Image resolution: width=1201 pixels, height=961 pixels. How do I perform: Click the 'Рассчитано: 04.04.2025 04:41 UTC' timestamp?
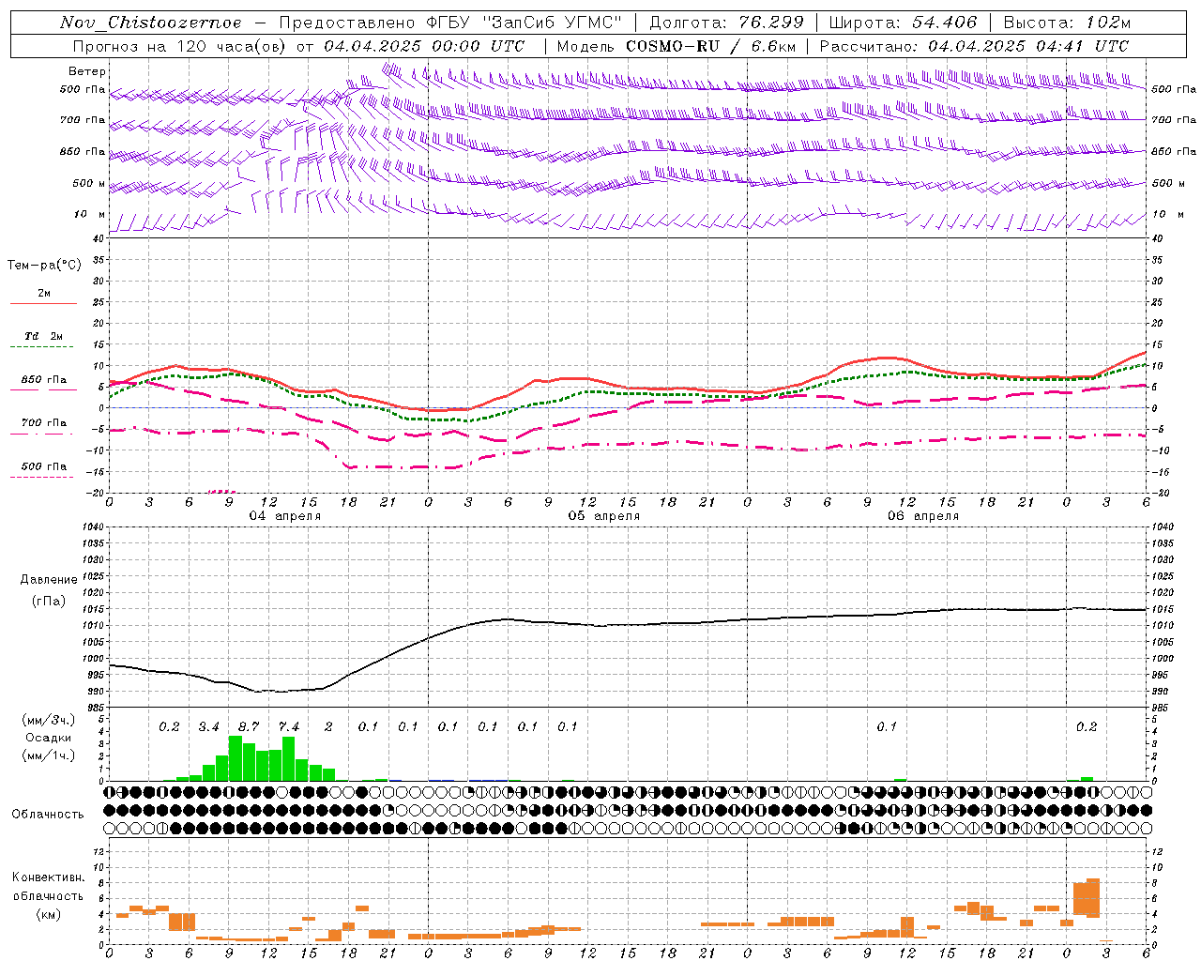[974, 46]
